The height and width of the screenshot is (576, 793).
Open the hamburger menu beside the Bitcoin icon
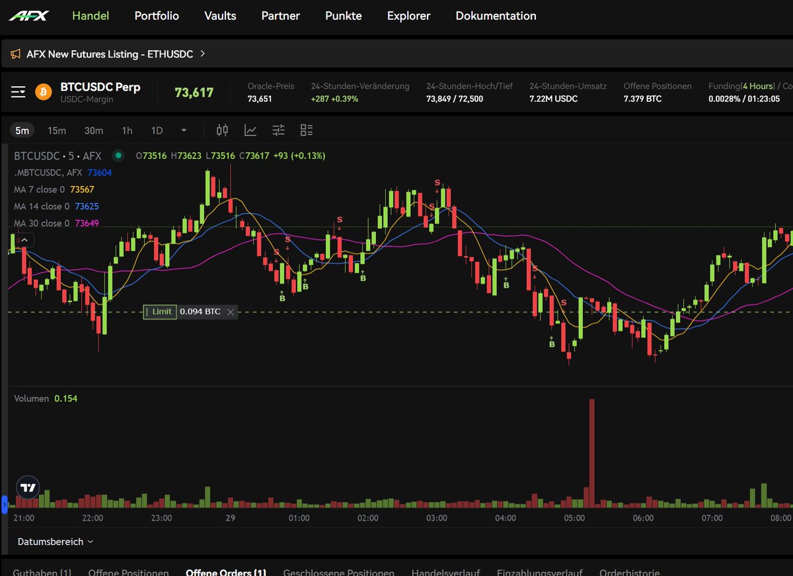click(18, 92)
